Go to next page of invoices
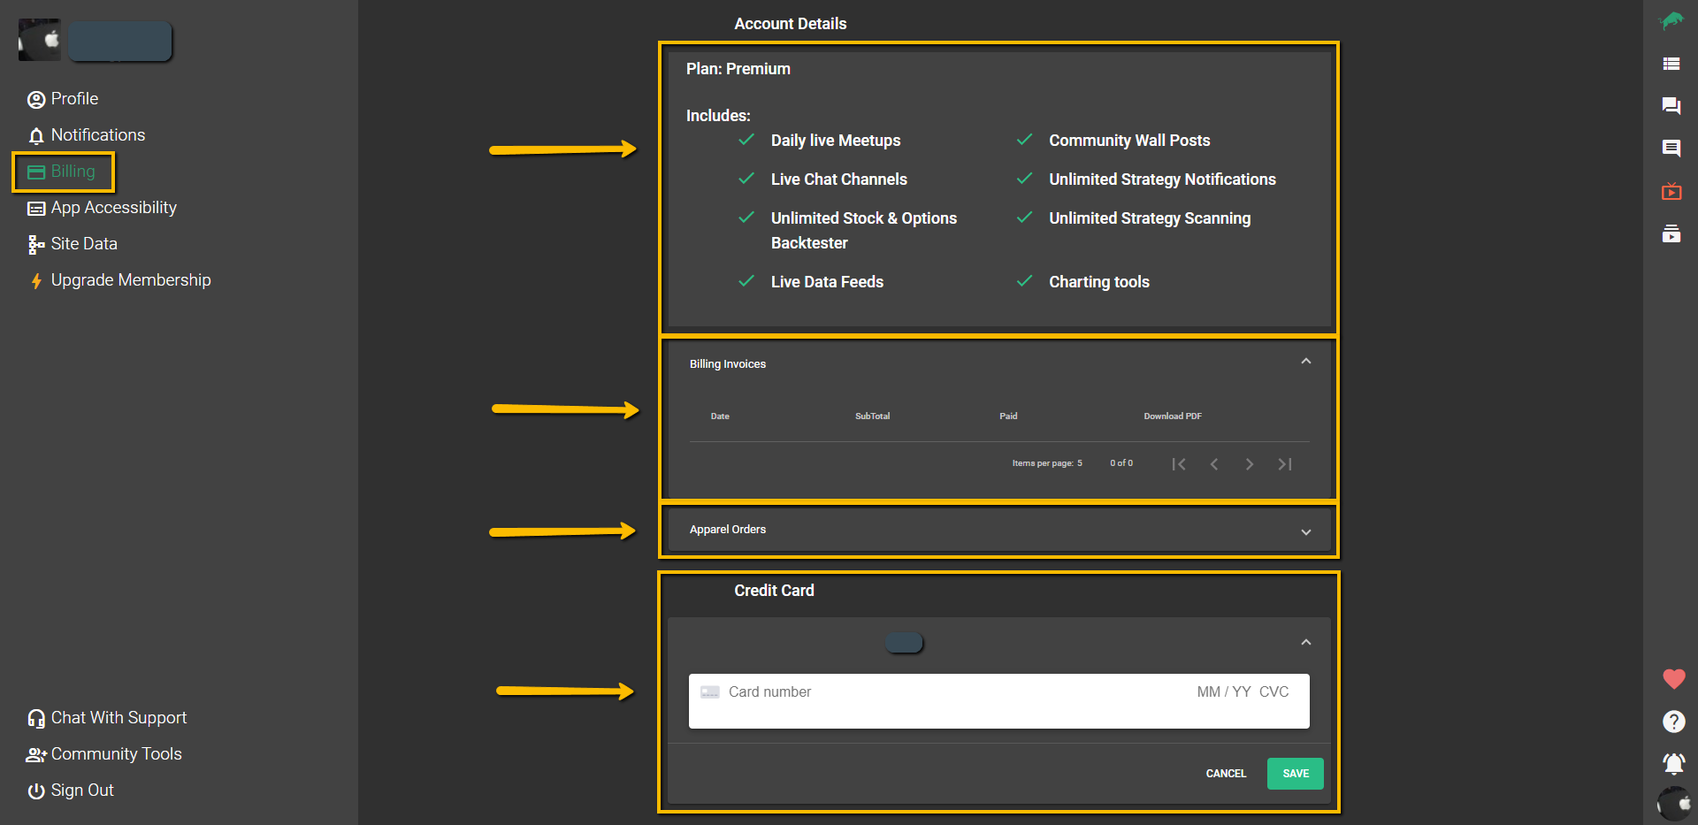Viewport: 1698px width, 825px height. pyautogui.click(x=1250, y=464)
